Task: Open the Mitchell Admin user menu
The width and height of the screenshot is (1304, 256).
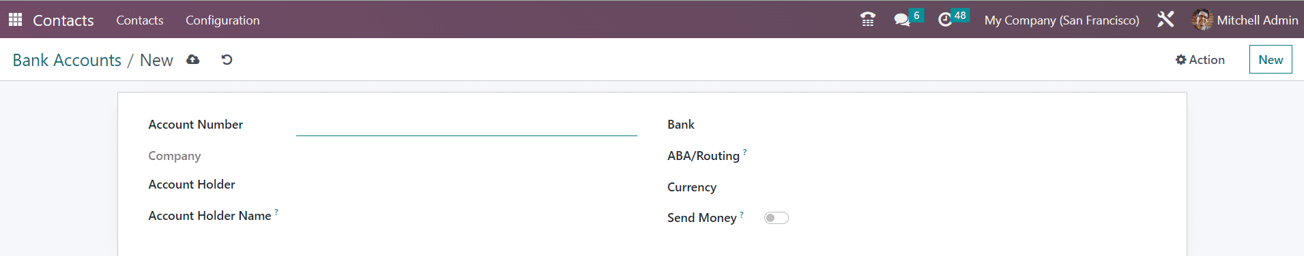Action: coord(1245,20)
